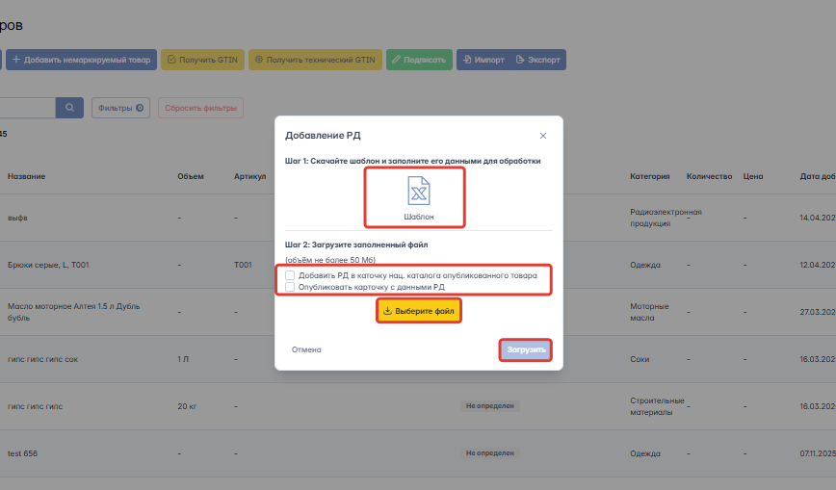Screen dimensions: 836x490
Task: Open the row test 656
Action: pos(22,453)
